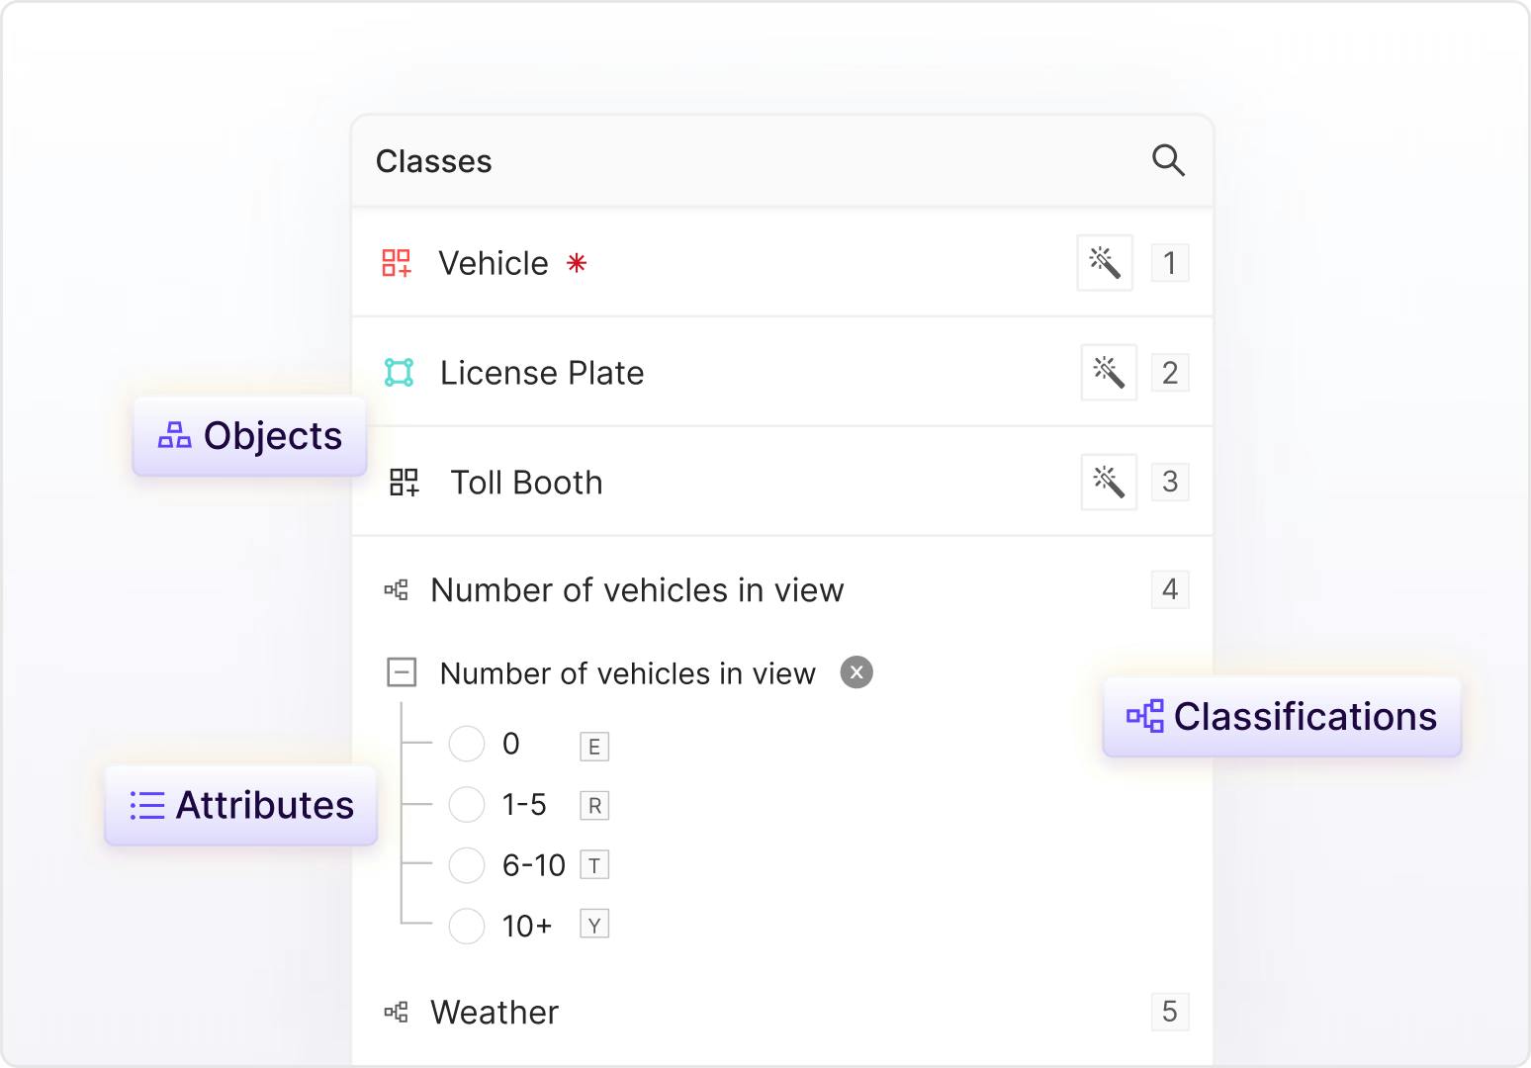Clear the Number of vehicles in view selection

(856, 673)
